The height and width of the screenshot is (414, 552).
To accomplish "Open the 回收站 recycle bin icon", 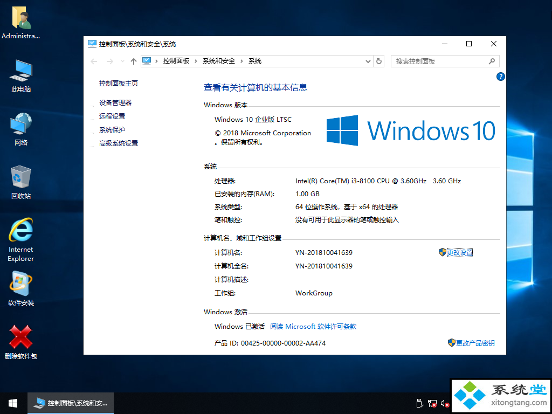I will 21,182.
